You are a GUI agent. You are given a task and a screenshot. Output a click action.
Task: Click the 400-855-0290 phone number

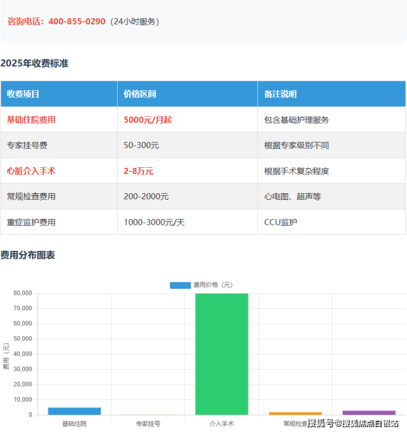tap(76, 22)
